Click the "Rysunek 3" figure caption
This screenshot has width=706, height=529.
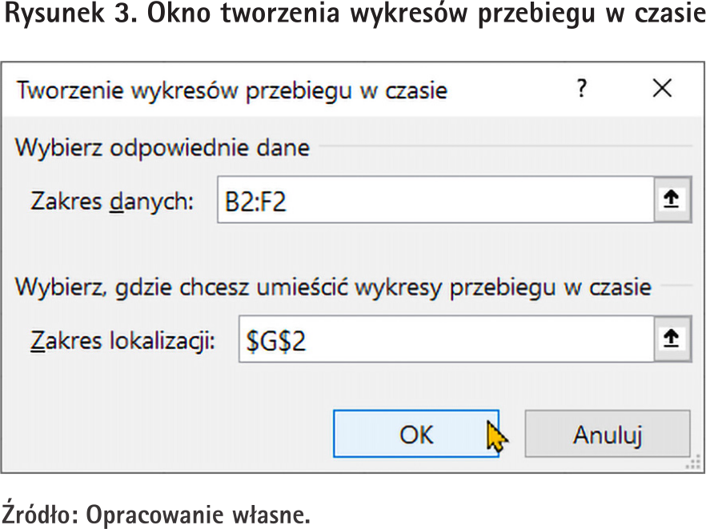[x=353, y=14]
